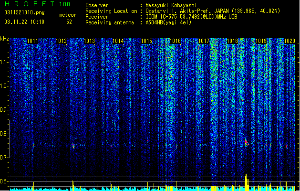The image size is (300, 191).
Task: Click the strong red meteor echo after 1018
Action: coord(246,142)
